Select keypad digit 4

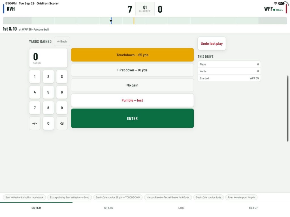pos(35,92)
